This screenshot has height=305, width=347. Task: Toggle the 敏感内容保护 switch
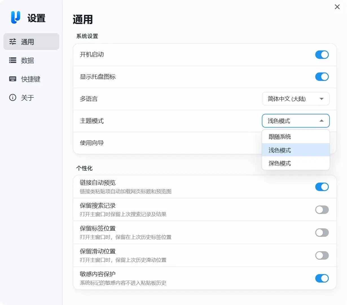point(322,278)
